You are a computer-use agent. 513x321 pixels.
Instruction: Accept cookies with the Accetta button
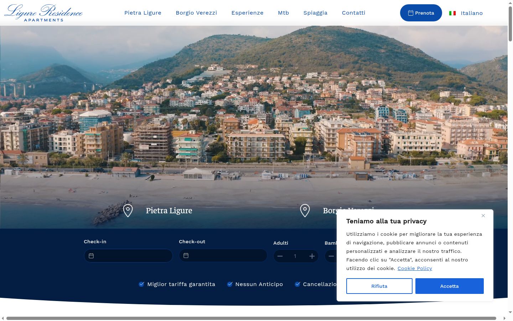point(450,286)
